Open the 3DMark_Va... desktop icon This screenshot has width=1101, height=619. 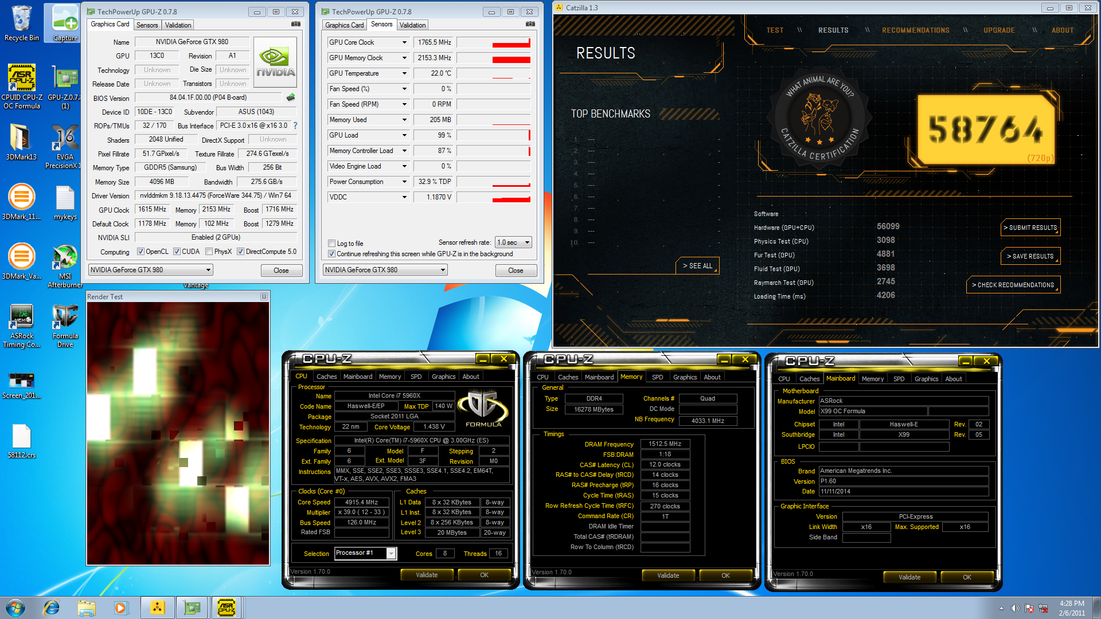click(x=22, y=261)
